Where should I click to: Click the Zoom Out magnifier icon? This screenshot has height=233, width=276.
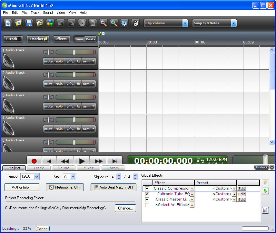[103, 23]
